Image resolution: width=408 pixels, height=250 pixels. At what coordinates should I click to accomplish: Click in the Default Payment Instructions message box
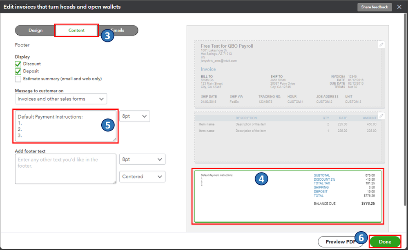[66, 126]
